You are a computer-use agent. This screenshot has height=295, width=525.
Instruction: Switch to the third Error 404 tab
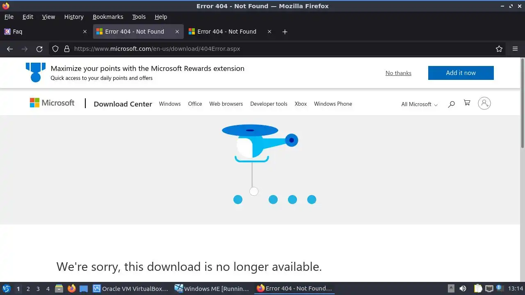click(x=230, y=32)
